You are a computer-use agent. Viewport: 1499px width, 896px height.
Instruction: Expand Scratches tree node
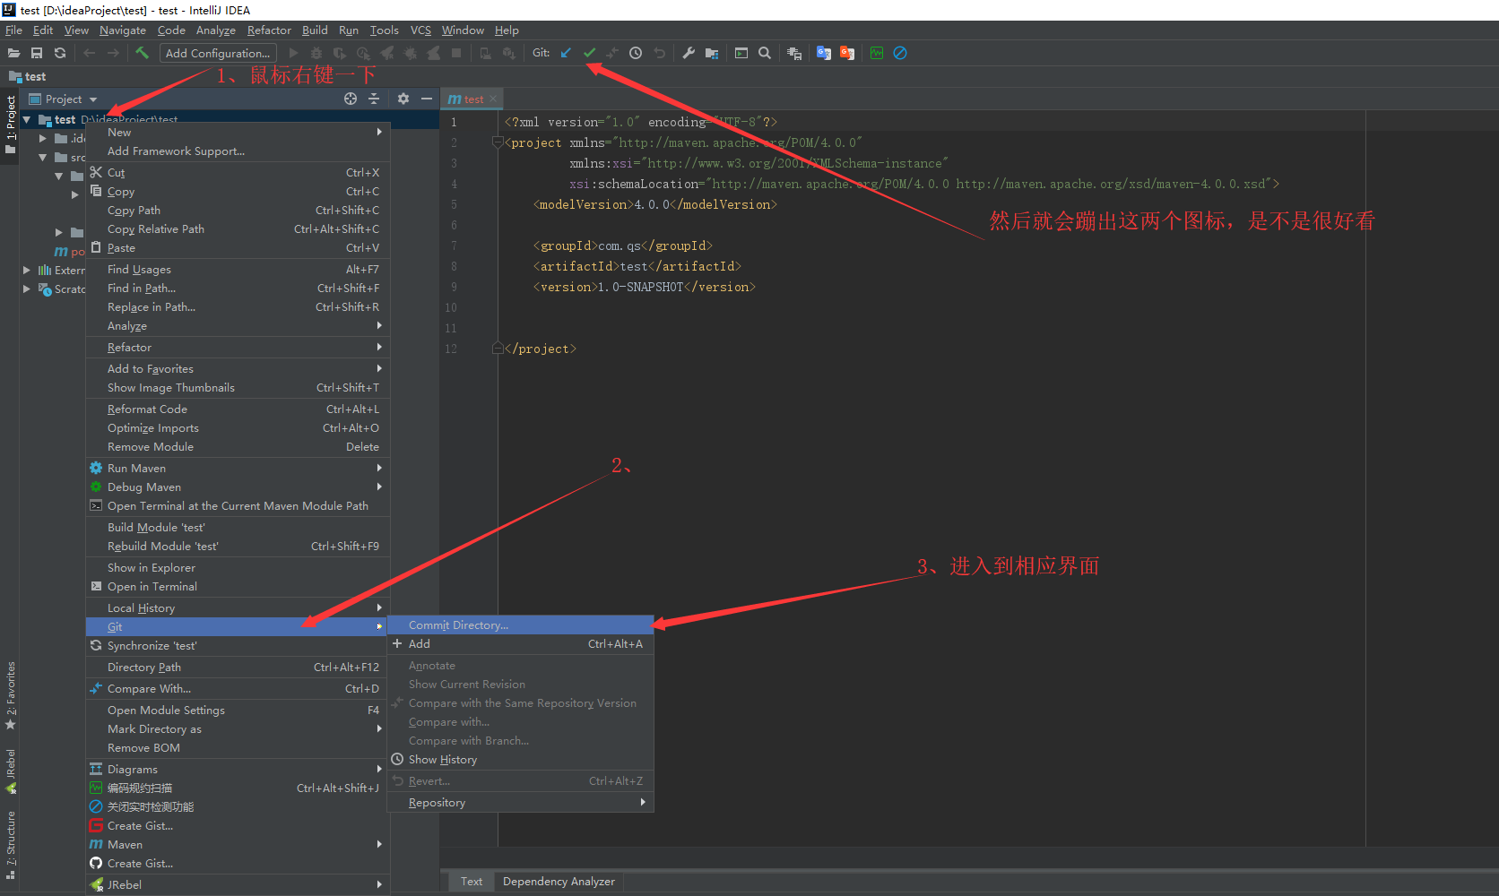27,289
